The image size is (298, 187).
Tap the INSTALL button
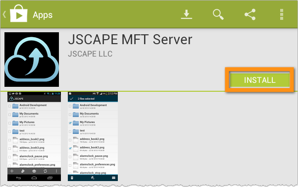tap(259, 80)
